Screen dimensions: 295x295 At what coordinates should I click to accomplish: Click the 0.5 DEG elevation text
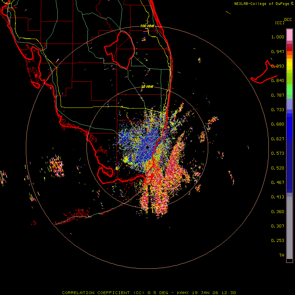(x=158, y=293)
